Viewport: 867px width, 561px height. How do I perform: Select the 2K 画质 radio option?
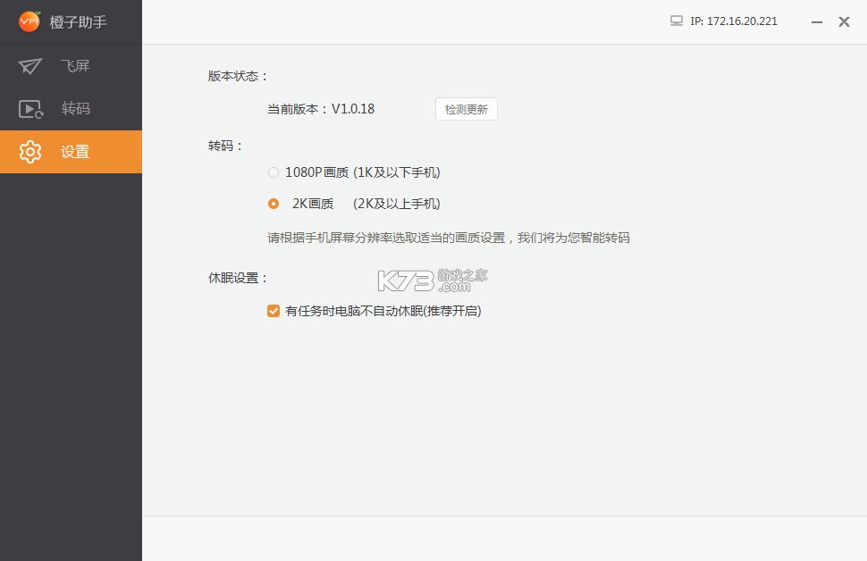[x=274, y=204]
